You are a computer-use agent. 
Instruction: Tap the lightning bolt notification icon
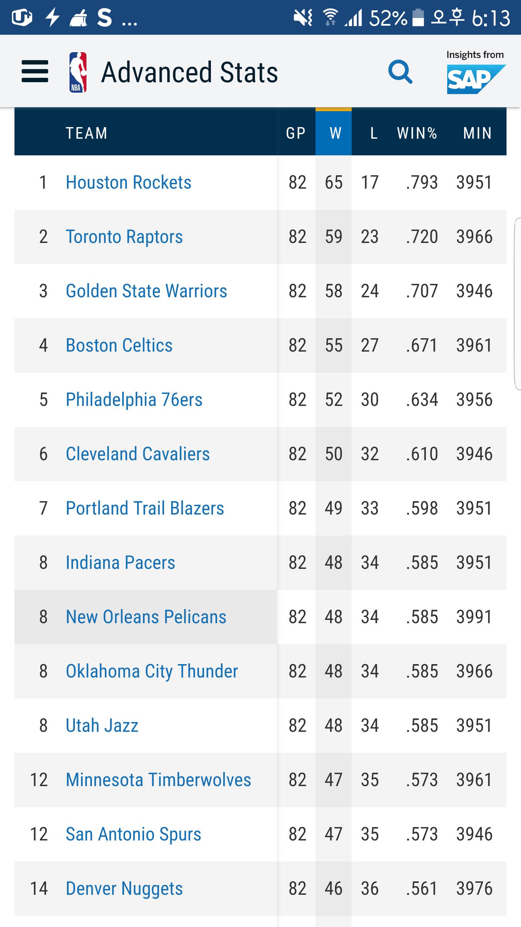[x=52, y=18]
